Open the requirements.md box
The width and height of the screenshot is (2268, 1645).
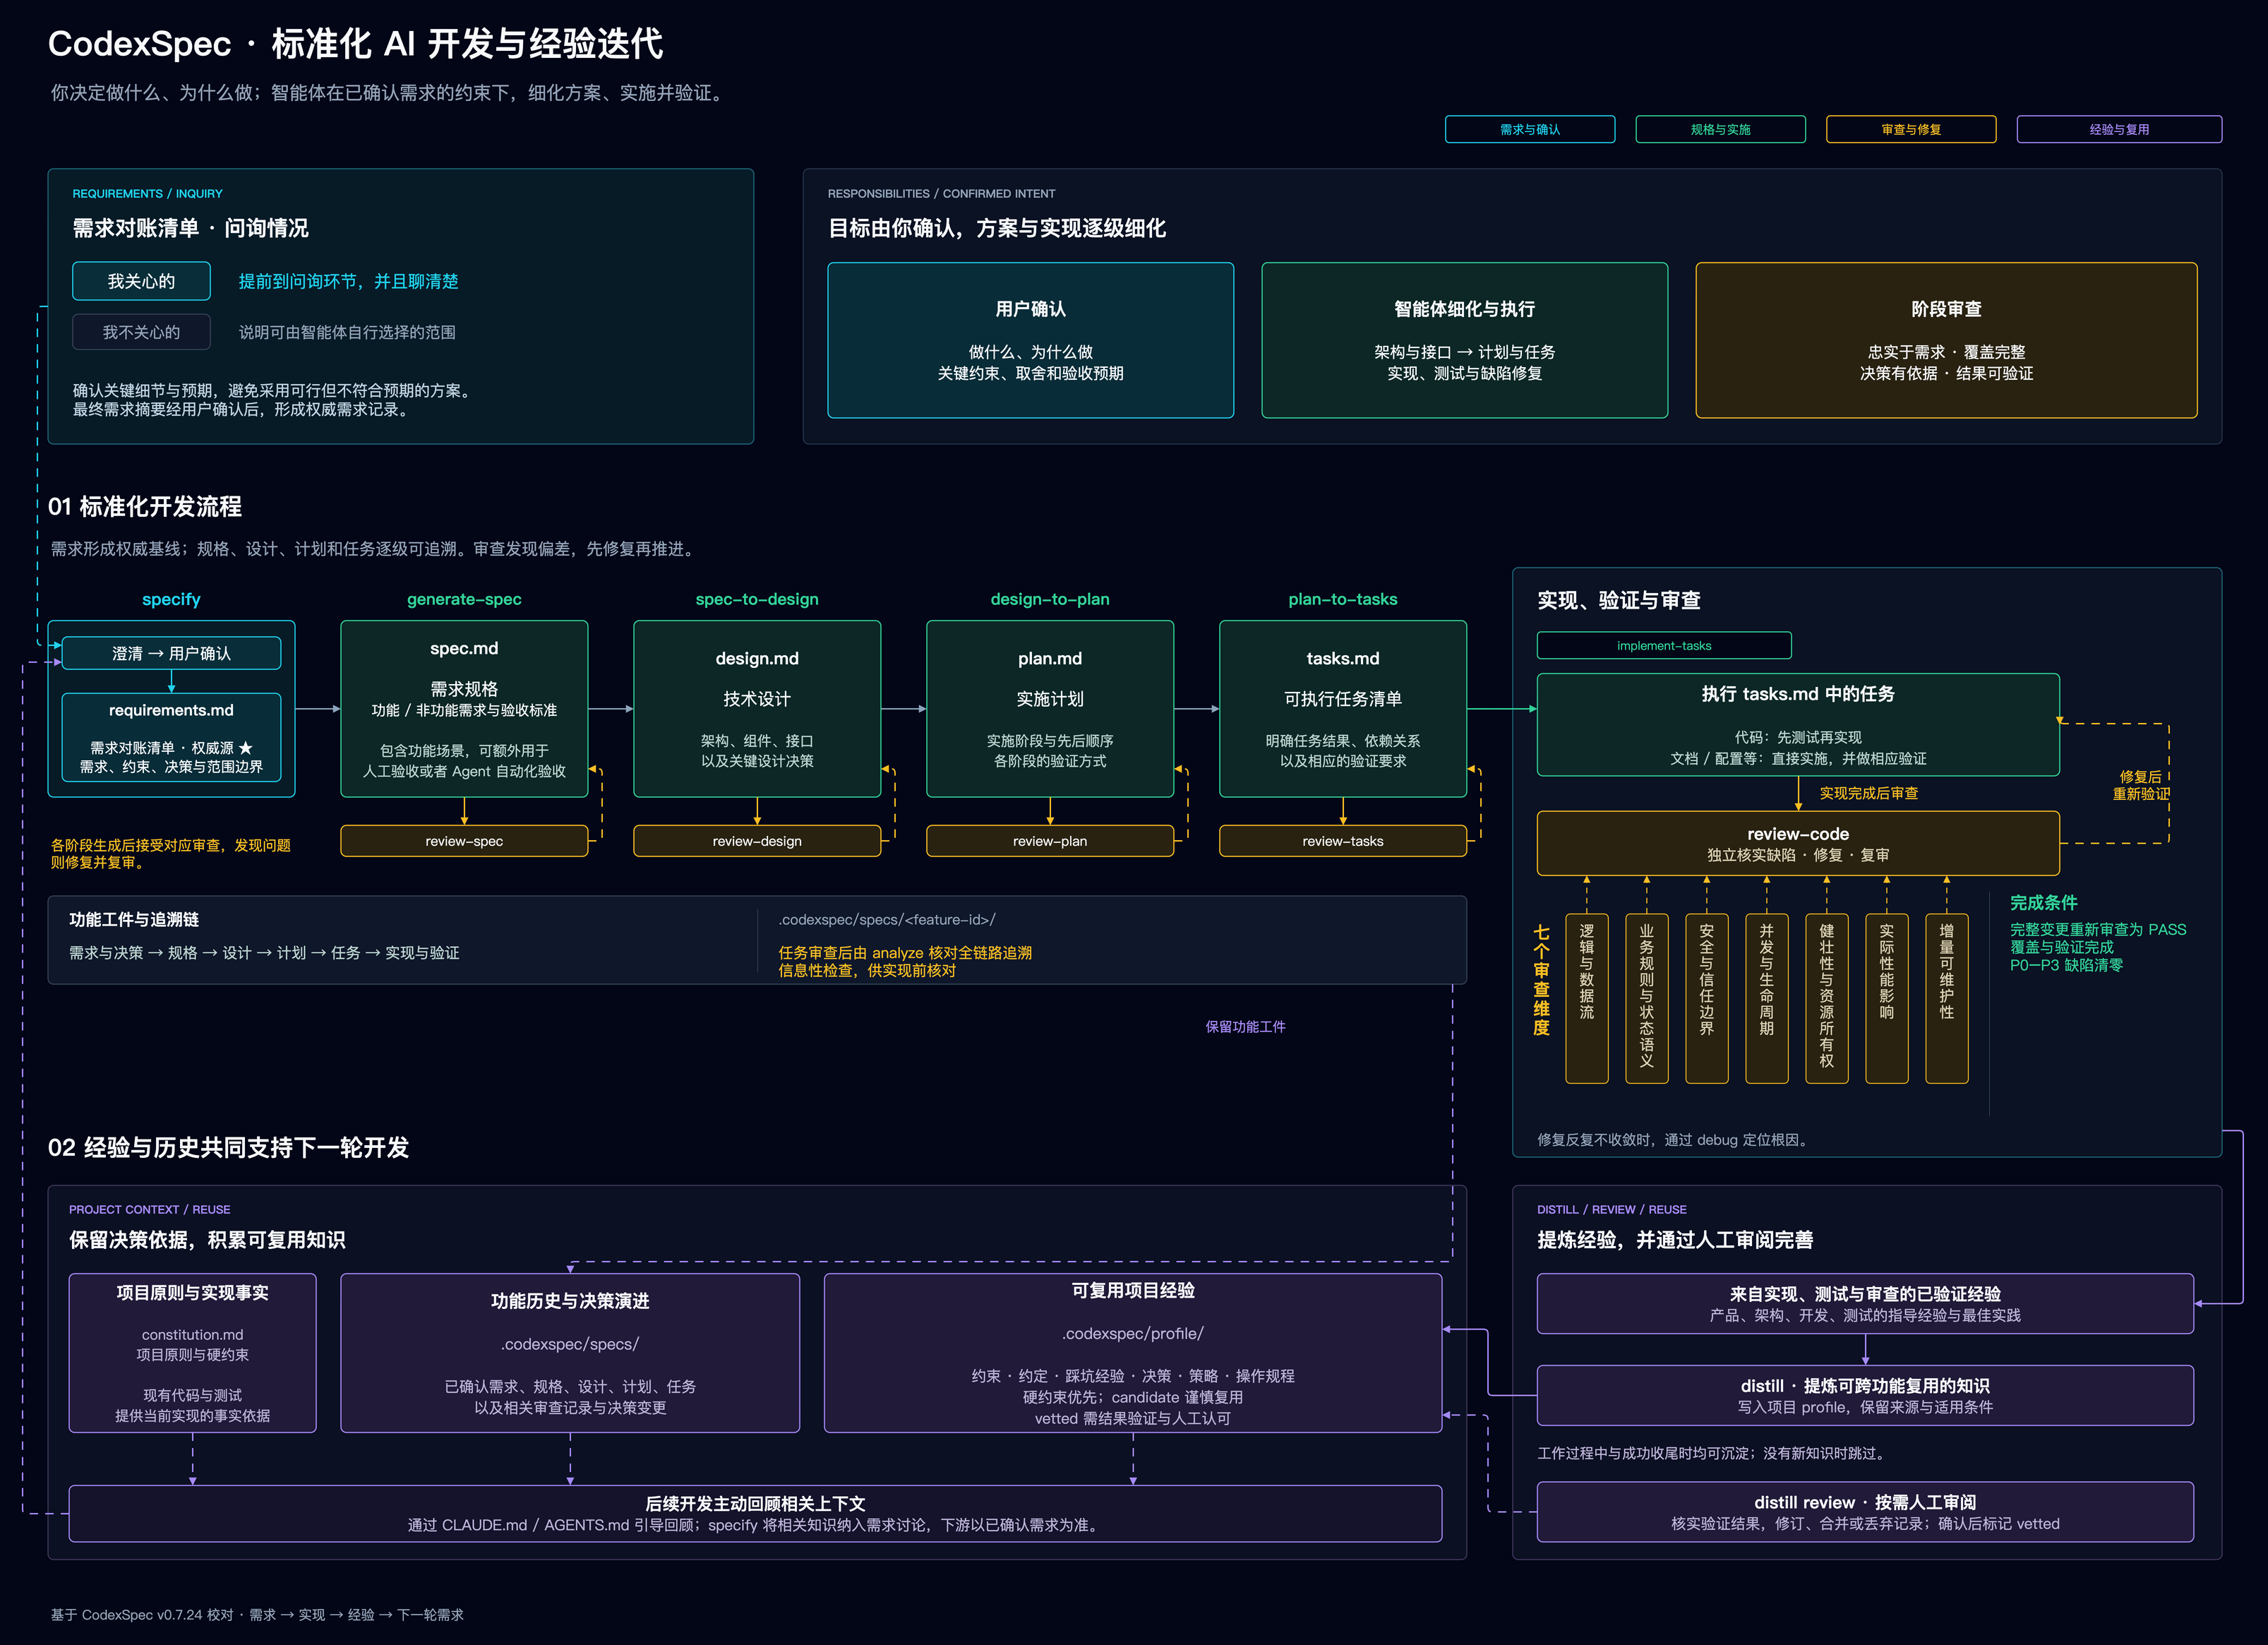click(171, 737)
